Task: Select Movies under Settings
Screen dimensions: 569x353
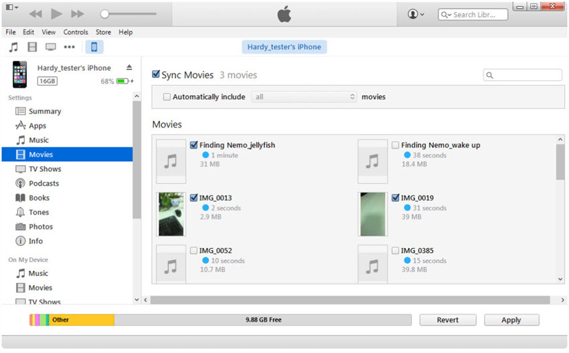Action: tap(67, 154)
